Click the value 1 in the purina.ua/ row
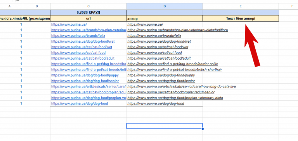Viewport: 298px width, 141px height. tap(21, 24)
